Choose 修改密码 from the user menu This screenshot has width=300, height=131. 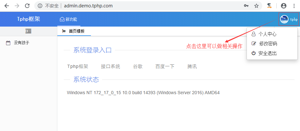pos(272,44)
